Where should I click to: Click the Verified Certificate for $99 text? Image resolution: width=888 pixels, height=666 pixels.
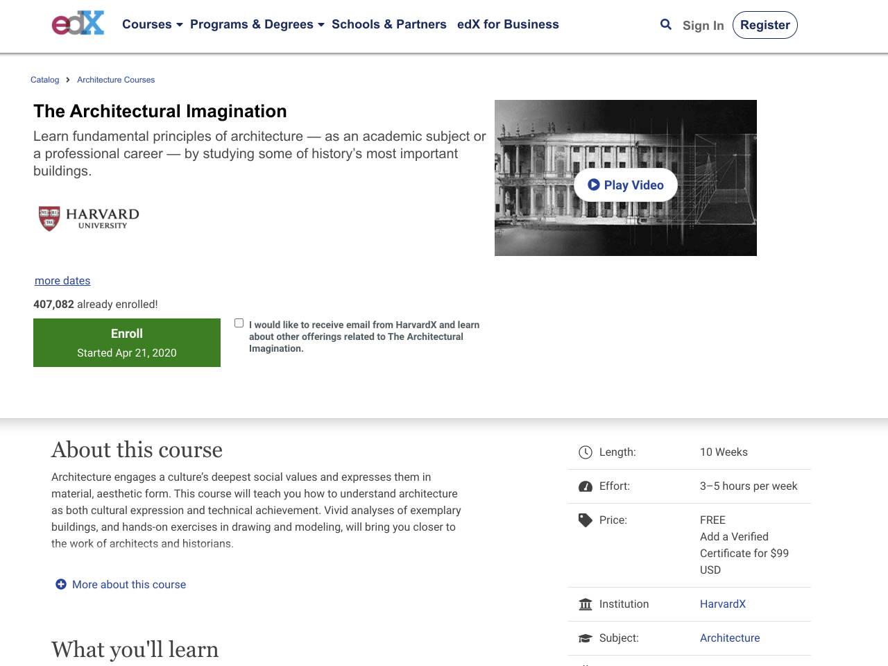coord(744,553)
